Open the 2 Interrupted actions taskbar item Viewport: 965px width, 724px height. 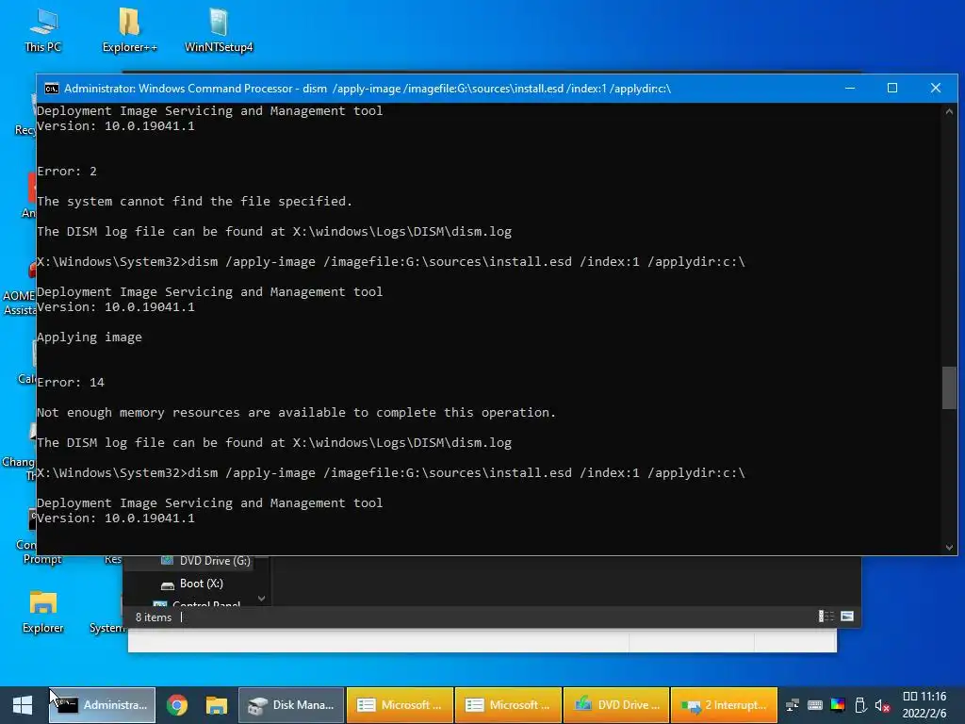click(725, 705)
